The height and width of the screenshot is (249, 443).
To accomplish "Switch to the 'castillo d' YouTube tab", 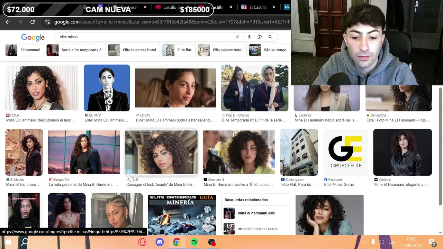I will [172, 7].
